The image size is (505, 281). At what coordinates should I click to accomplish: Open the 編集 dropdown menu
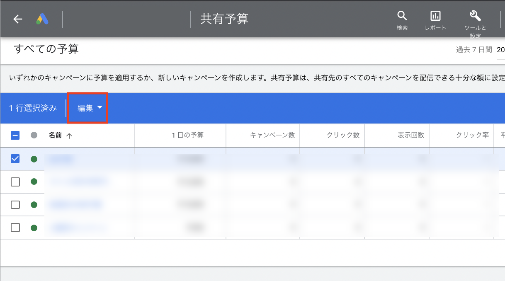[x=90, y=108]
